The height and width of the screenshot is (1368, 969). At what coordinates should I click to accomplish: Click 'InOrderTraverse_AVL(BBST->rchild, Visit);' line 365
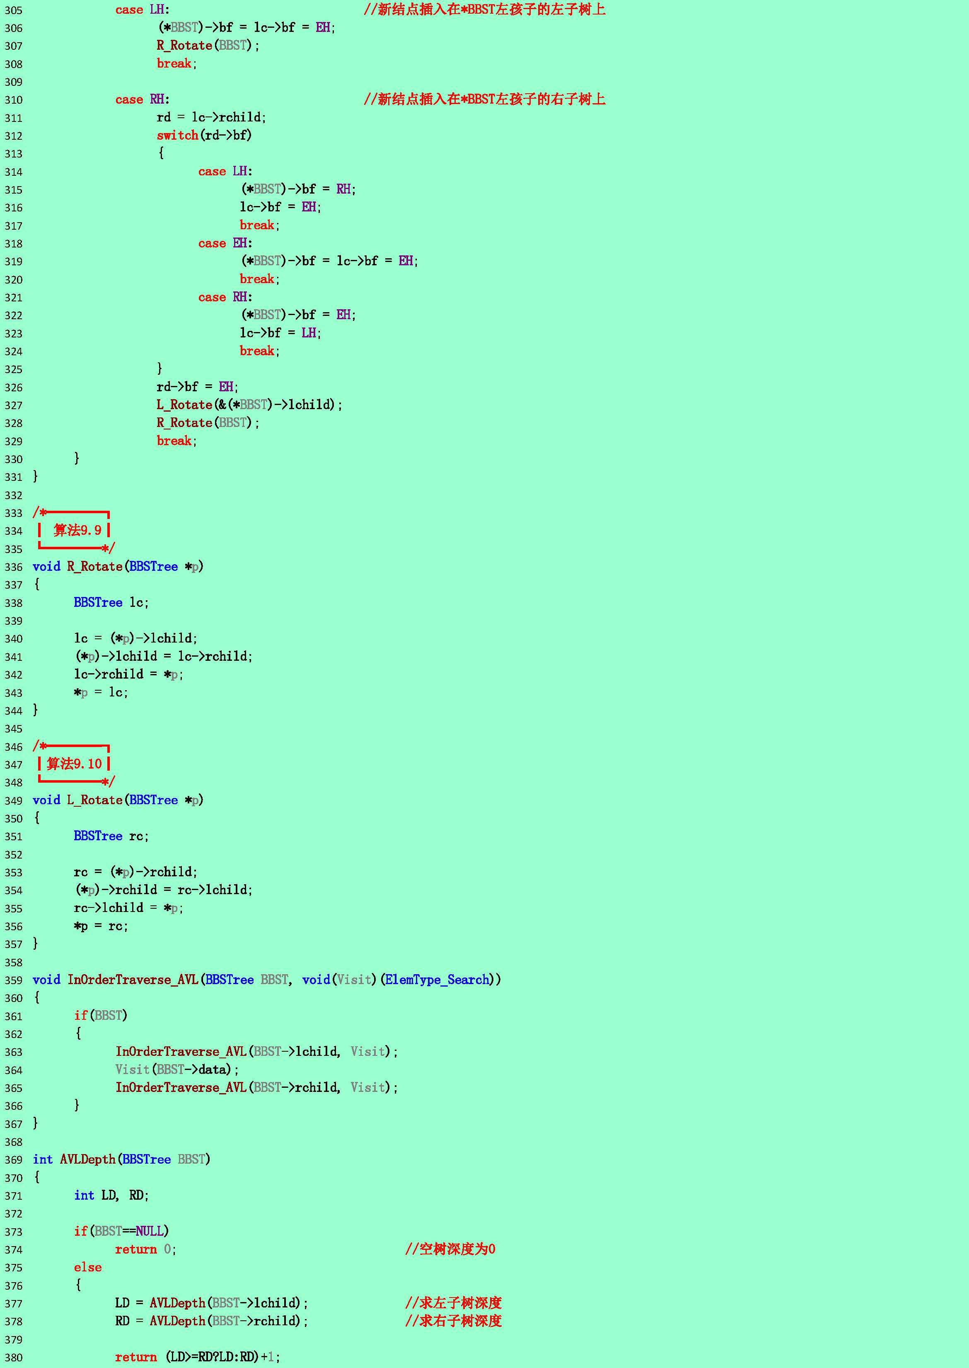pyautogui.click(x=256, y=1087)
